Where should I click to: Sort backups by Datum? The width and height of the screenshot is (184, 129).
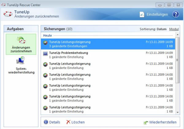pos(162,29)
